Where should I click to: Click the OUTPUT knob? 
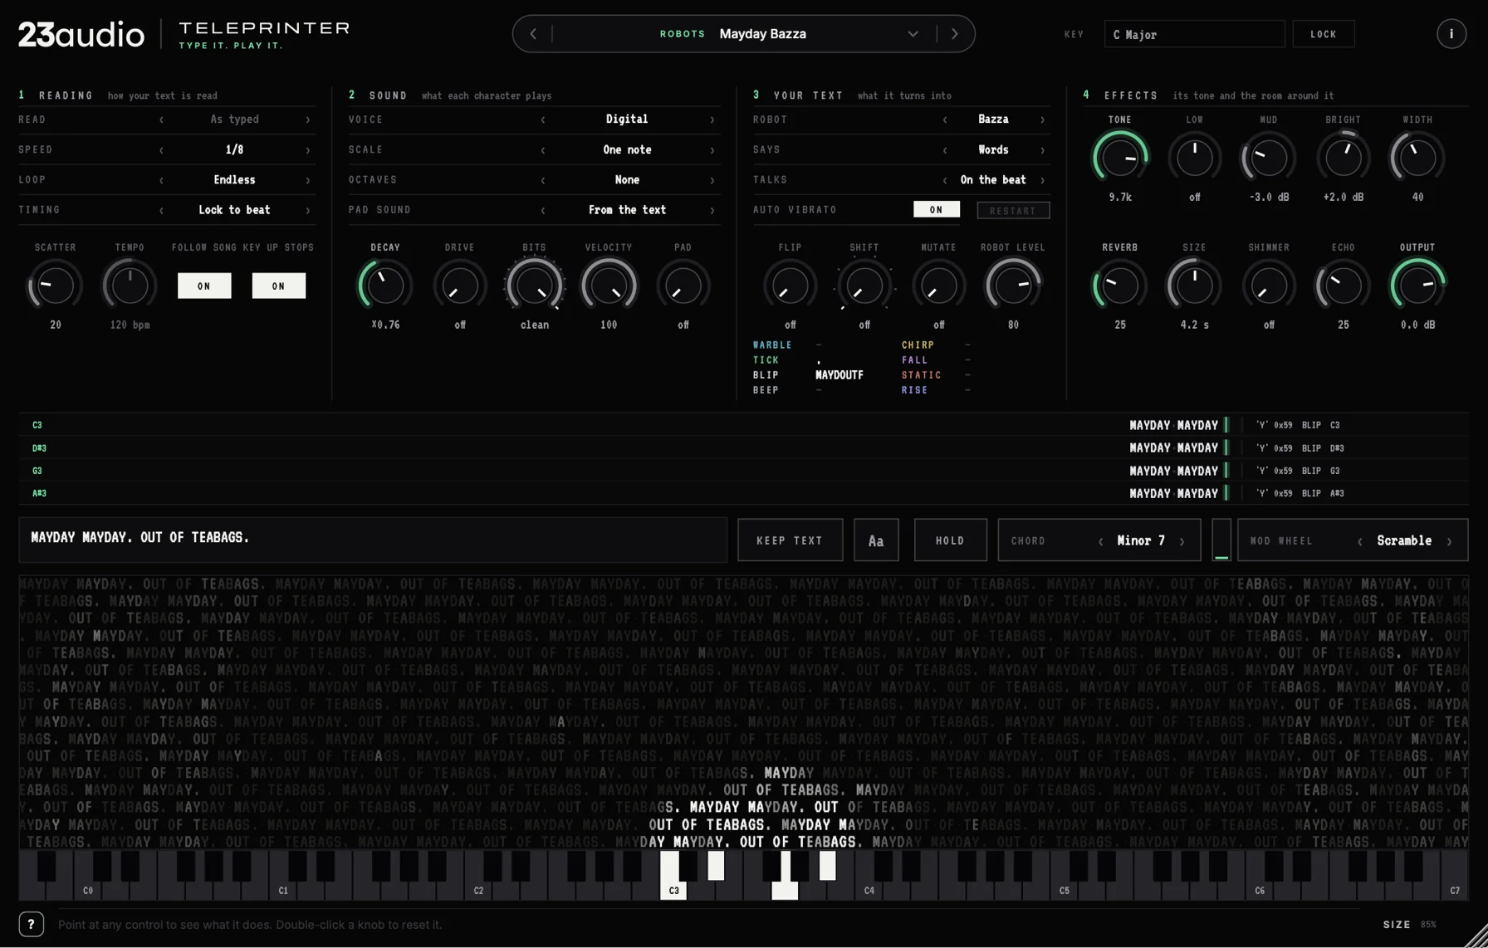pyautogui.click(x=1417, y=286)
